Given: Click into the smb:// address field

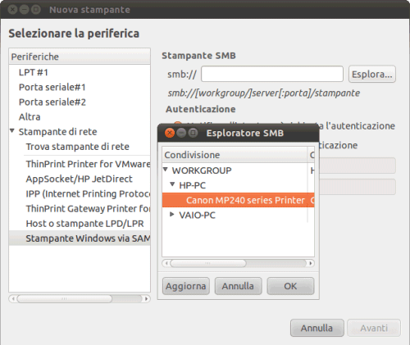Looking at the screenshot, I should pyautogui.click(x=272, y=74).
